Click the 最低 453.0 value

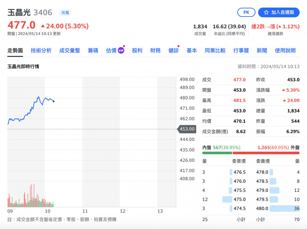[x=239, y=111]
